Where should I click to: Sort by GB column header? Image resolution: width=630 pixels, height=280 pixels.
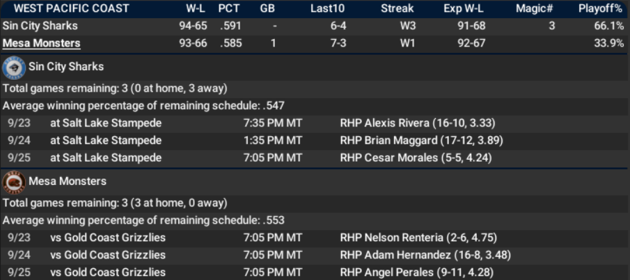coord(267,8)
